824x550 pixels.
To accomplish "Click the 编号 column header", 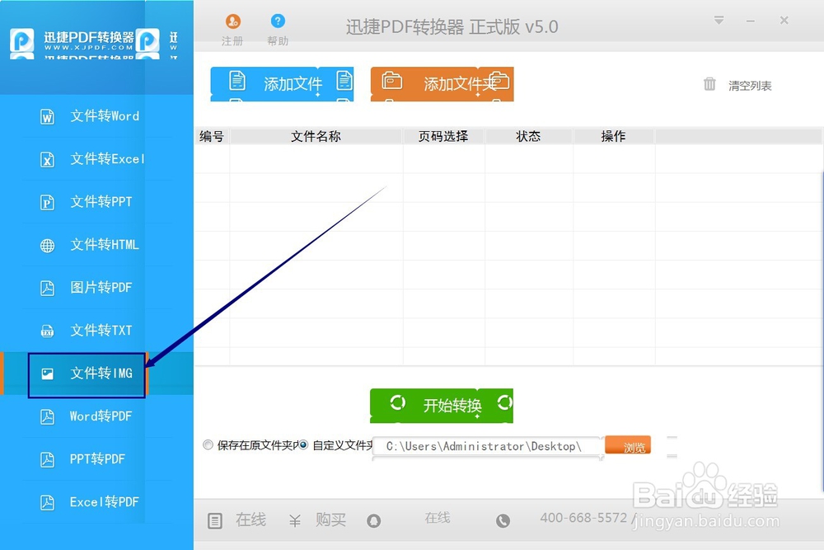I will tap(212, 137).
